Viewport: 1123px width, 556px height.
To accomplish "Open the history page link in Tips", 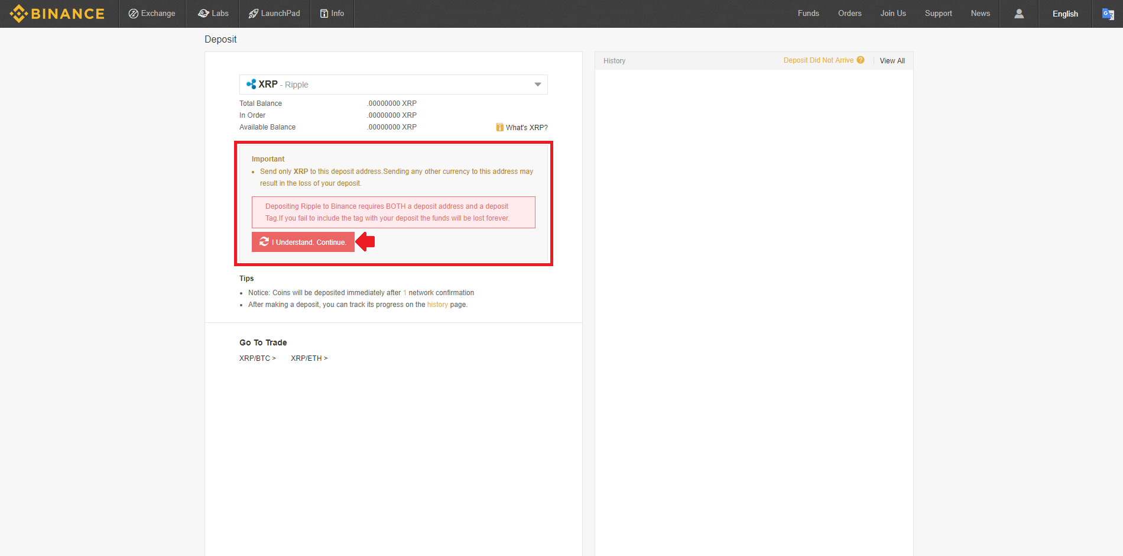I will [437, 305].
